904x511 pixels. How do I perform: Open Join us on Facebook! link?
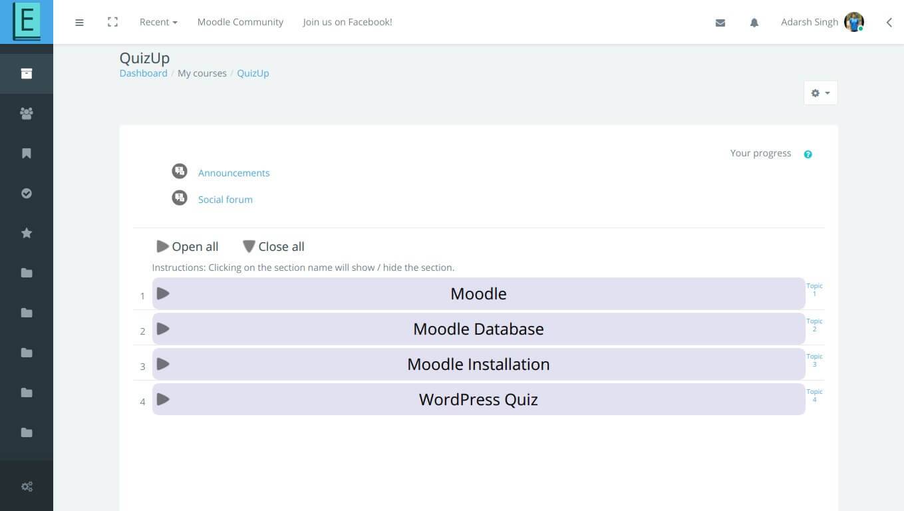pos(347,22)
